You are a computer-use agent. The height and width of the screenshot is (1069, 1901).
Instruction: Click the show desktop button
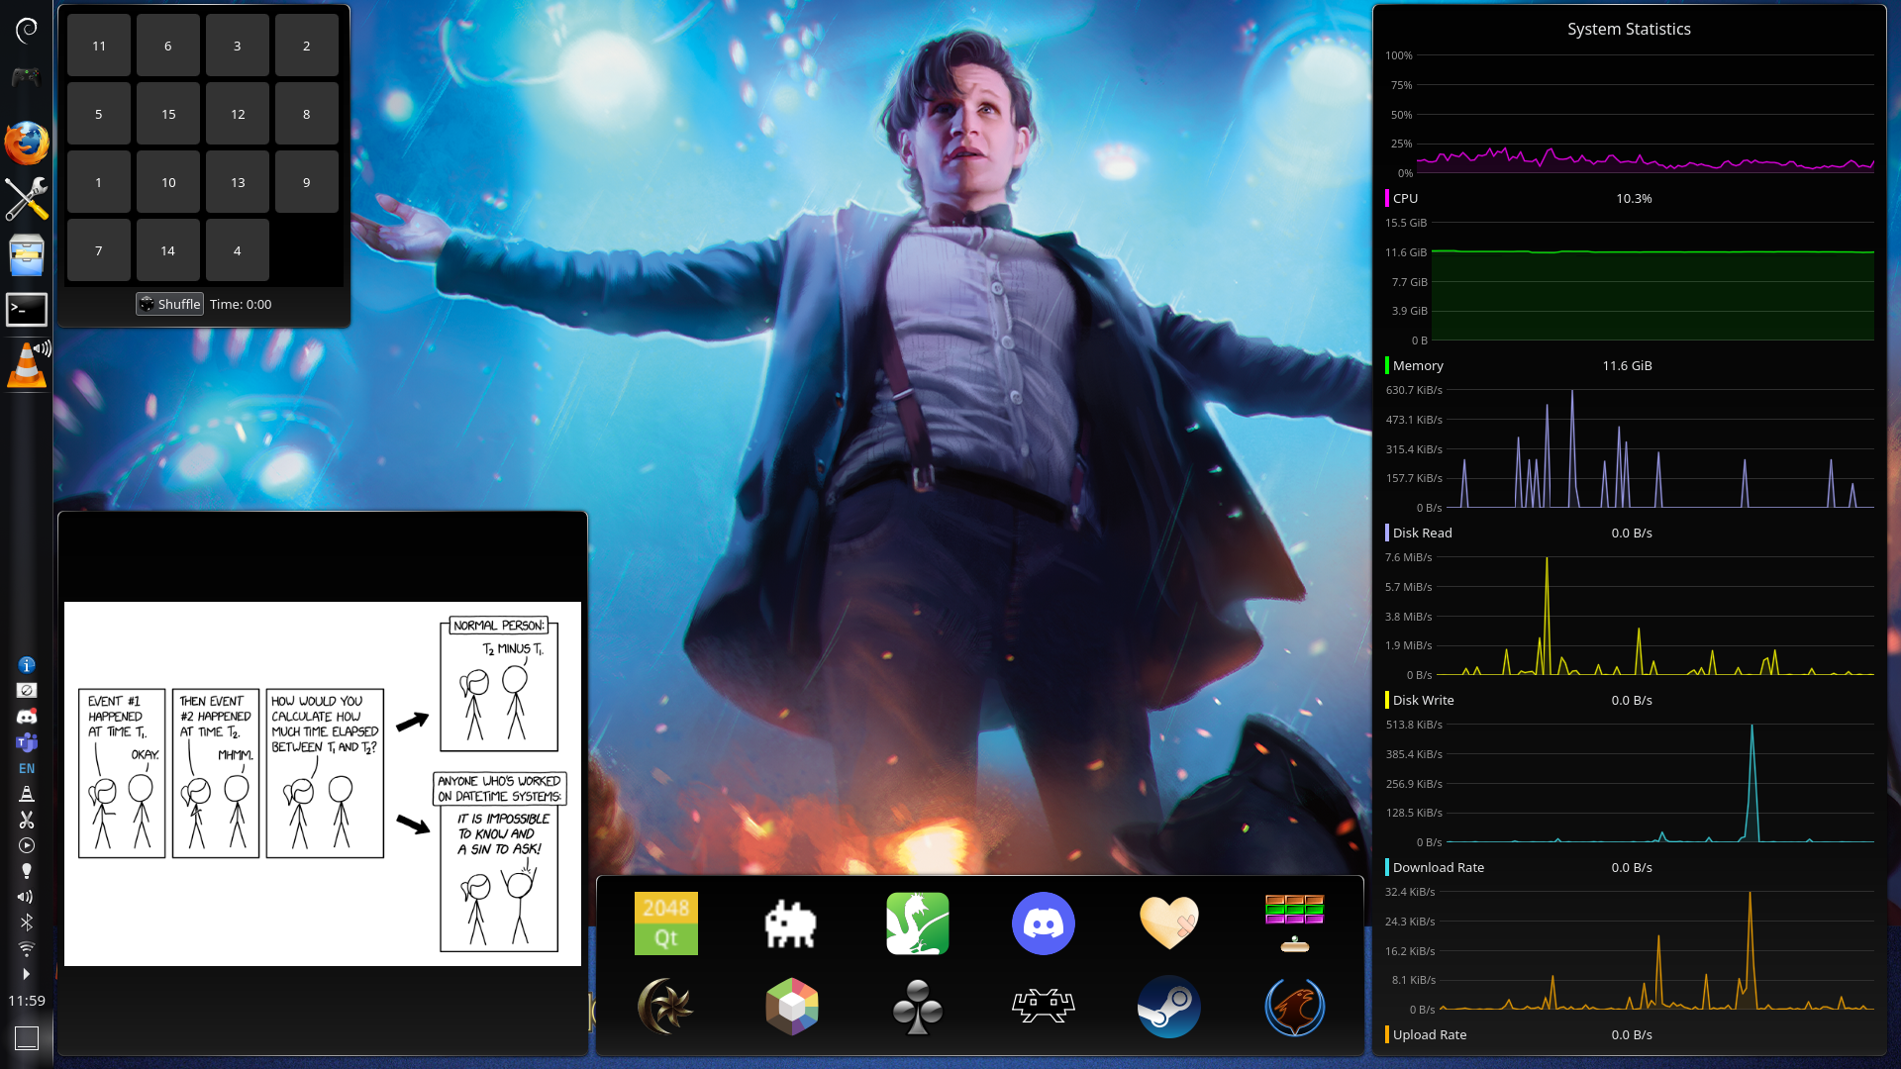pyautogui.click(x=27, y=1037)
